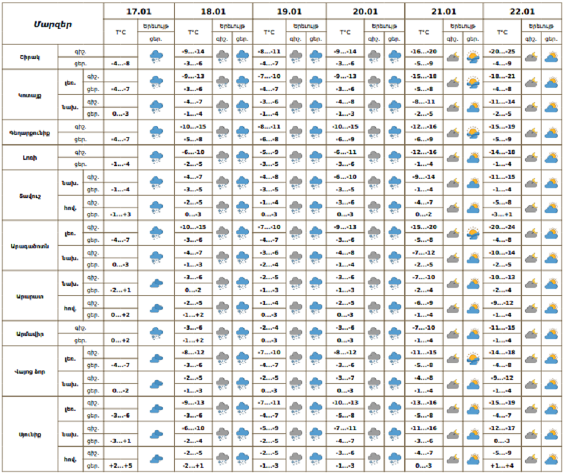Select the Արագածոտն region label

(x=29, y=245)
